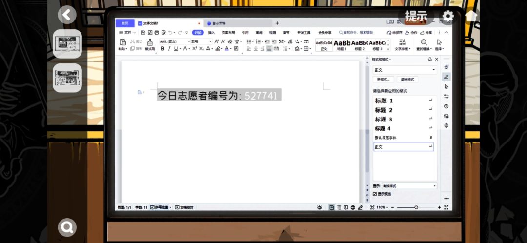This screenshot has height=243, width=527.
Task: Click the zoom slider handle
Action: [416, 208]
